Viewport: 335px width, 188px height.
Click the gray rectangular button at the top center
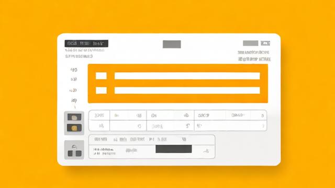click(172, 44)
